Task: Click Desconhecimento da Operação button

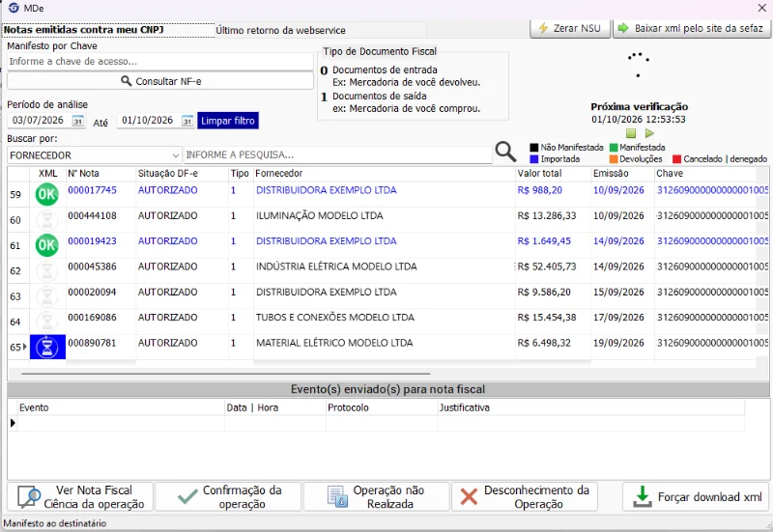Action: [x=525, y=496]
